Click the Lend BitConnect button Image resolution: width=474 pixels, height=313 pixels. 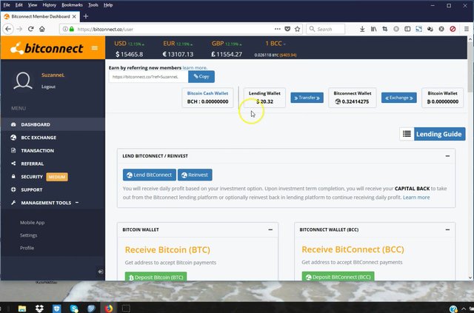point(150,175)
